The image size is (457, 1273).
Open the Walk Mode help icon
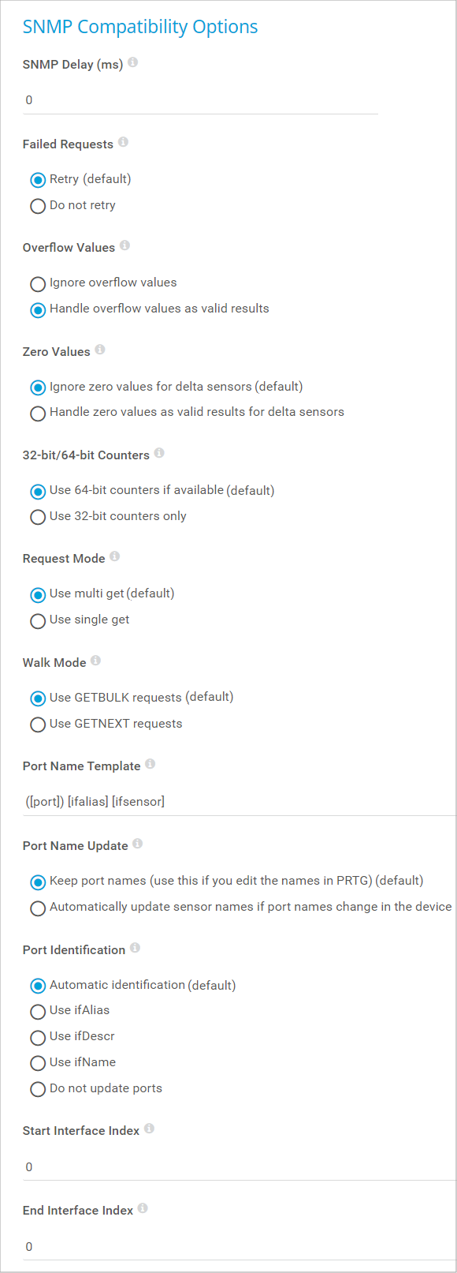coord(96,661)
